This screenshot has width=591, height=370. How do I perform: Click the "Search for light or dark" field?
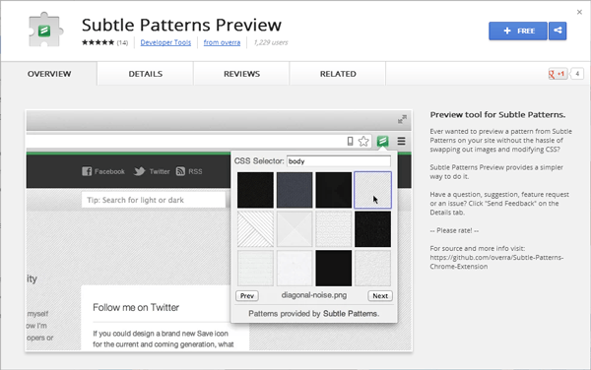click(154, 200)
